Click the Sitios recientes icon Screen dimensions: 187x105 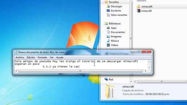pos(108,15)
